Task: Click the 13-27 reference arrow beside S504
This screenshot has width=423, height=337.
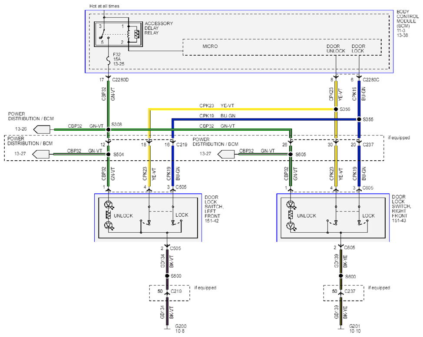Action: [x=41, y=154]
